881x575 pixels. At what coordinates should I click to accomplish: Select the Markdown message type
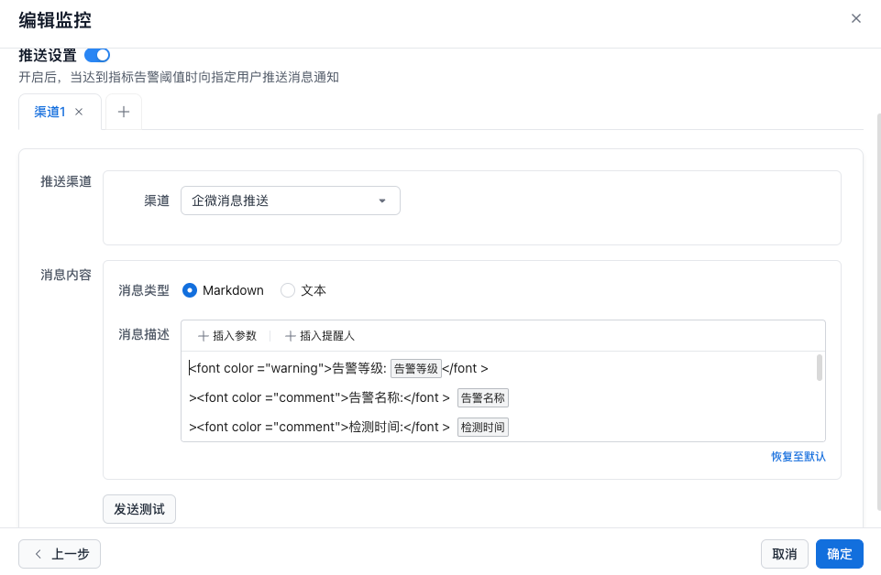tap(190, 290)
